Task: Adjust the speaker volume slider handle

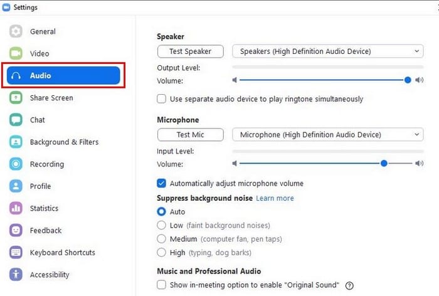Action: point(408,80)
